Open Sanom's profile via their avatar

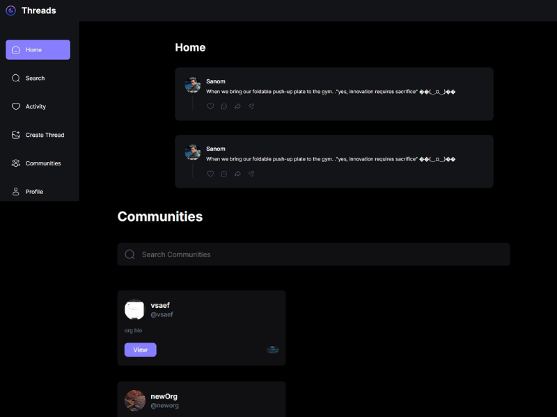coord(191,85)
